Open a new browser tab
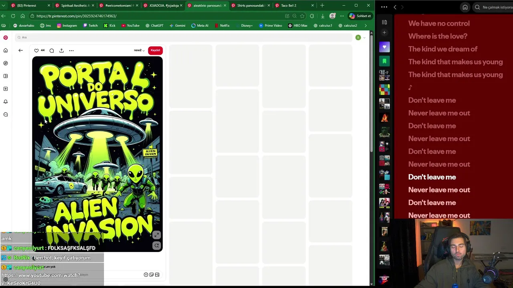The width and height of the screenshot is (513, 288). pos(322,6)
